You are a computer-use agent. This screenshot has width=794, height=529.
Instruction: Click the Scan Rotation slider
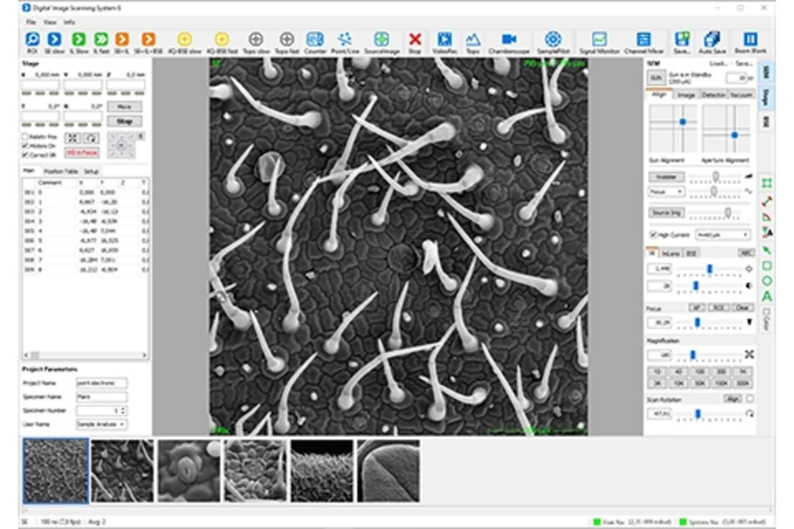(x=710, y=413)
